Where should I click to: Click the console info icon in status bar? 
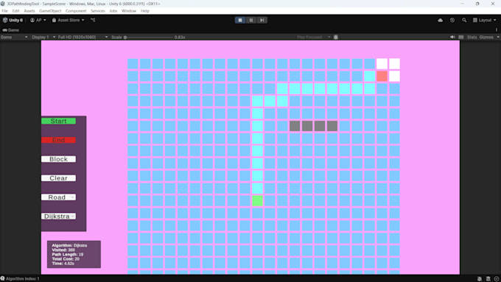click(2, 279)
